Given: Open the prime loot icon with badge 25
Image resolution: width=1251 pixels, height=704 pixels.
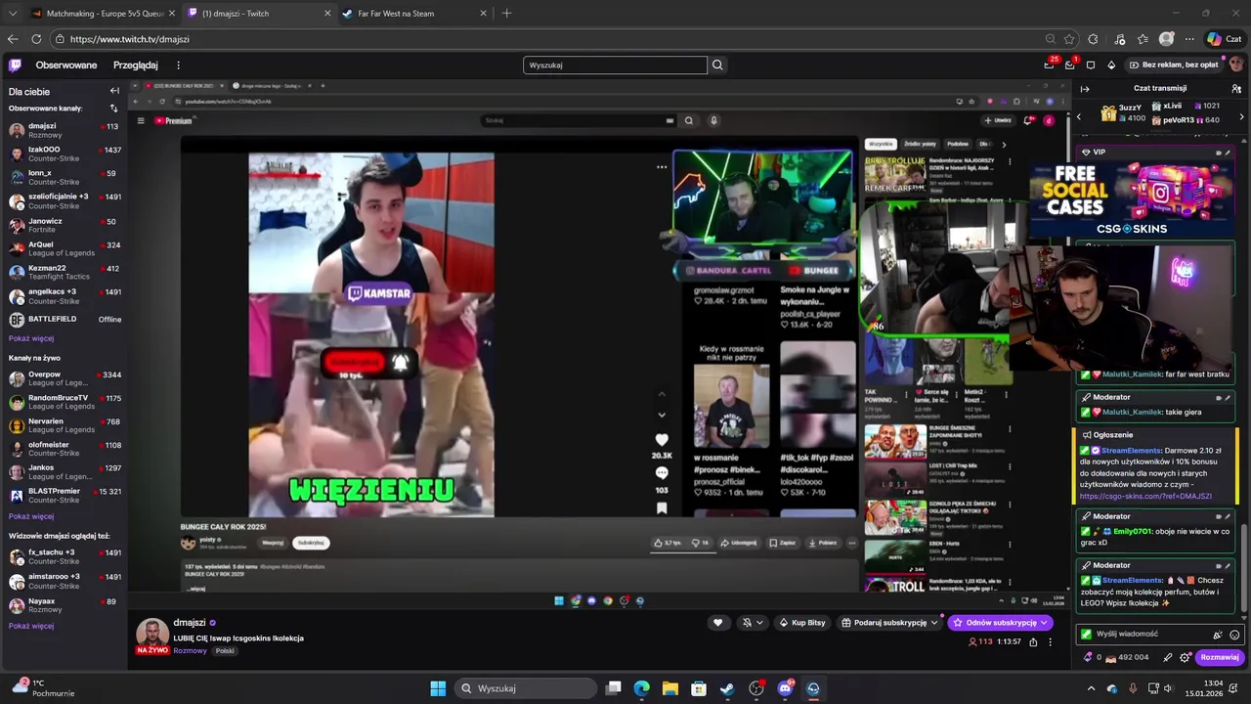Looking at the screenshot, I should pos(1050,66).
